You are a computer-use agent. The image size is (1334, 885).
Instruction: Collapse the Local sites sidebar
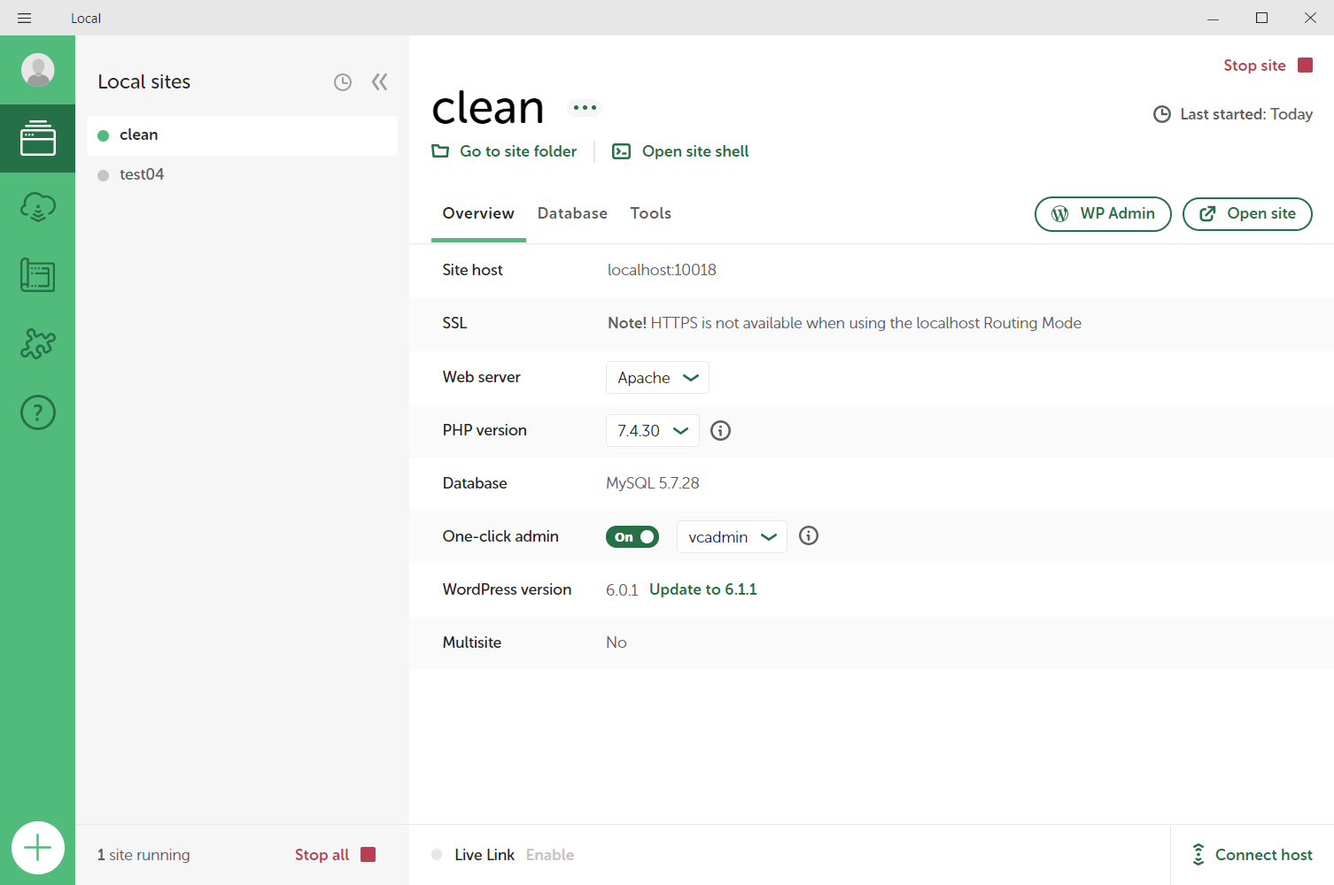[380, 82]
